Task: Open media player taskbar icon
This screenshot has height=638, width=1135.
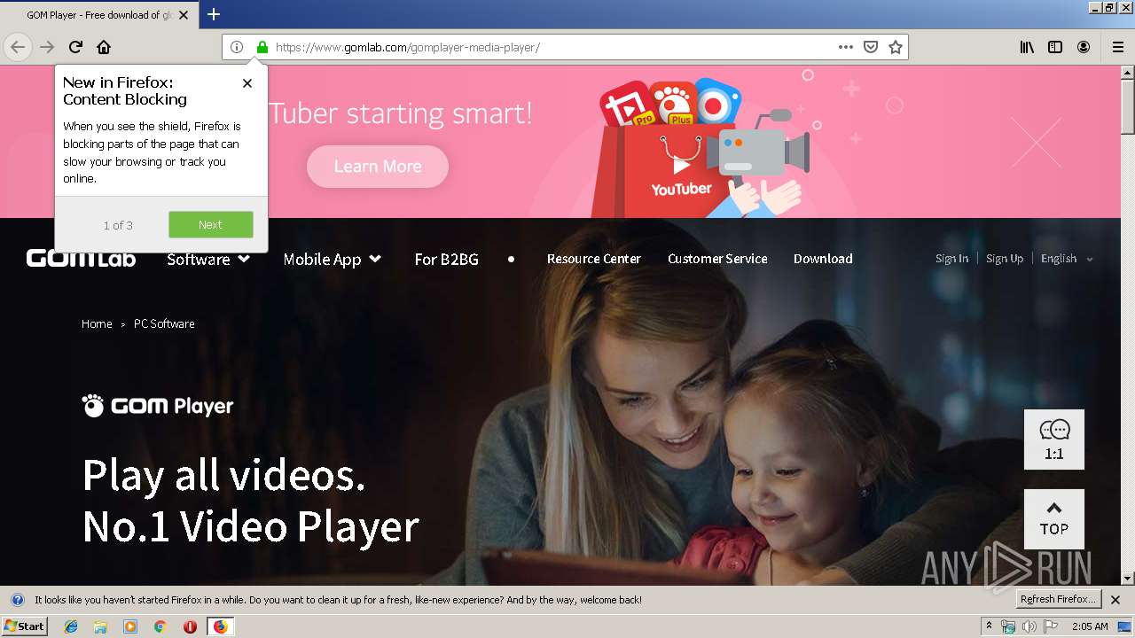Action: tap(130, 626)
